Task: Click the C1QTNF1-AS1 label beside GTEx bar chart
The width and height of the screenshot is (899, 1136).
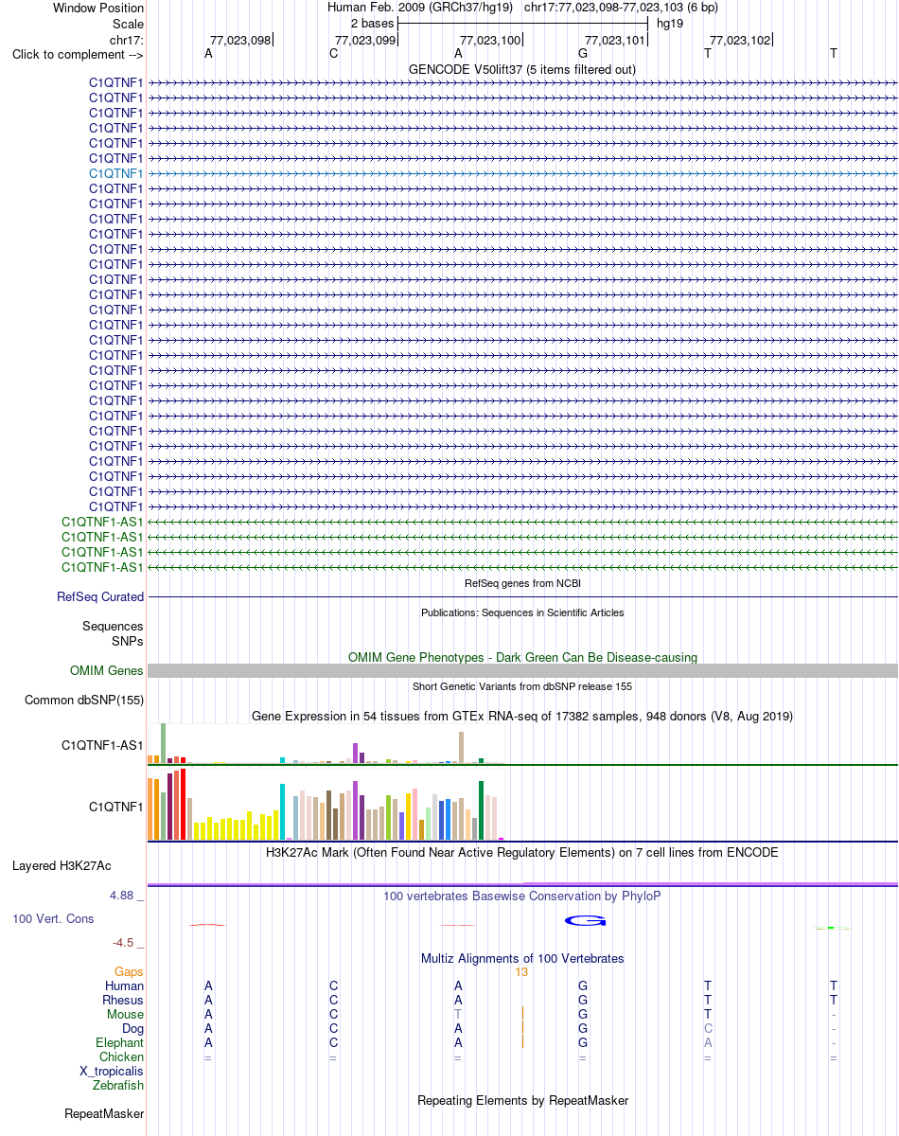Action: point(102,746)
